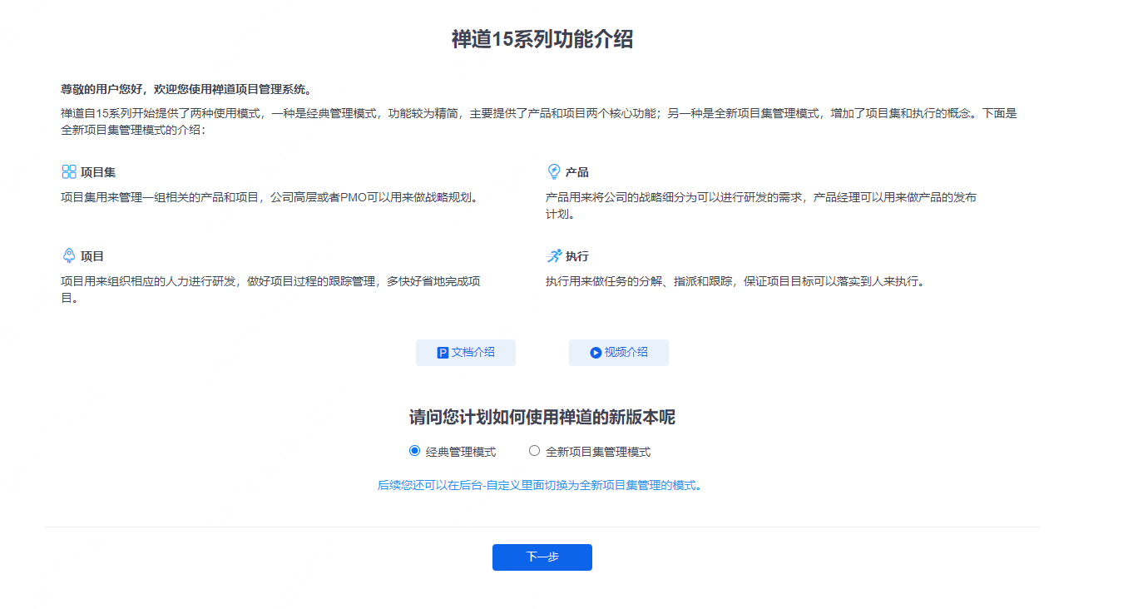The image size is (1133, 609).
Task: Click the 执行 description about 任务的分解
Action: 735,281
